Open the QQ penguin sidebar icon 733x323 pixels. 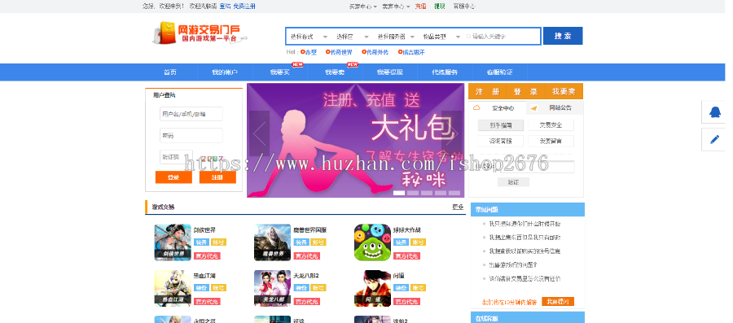715,112
